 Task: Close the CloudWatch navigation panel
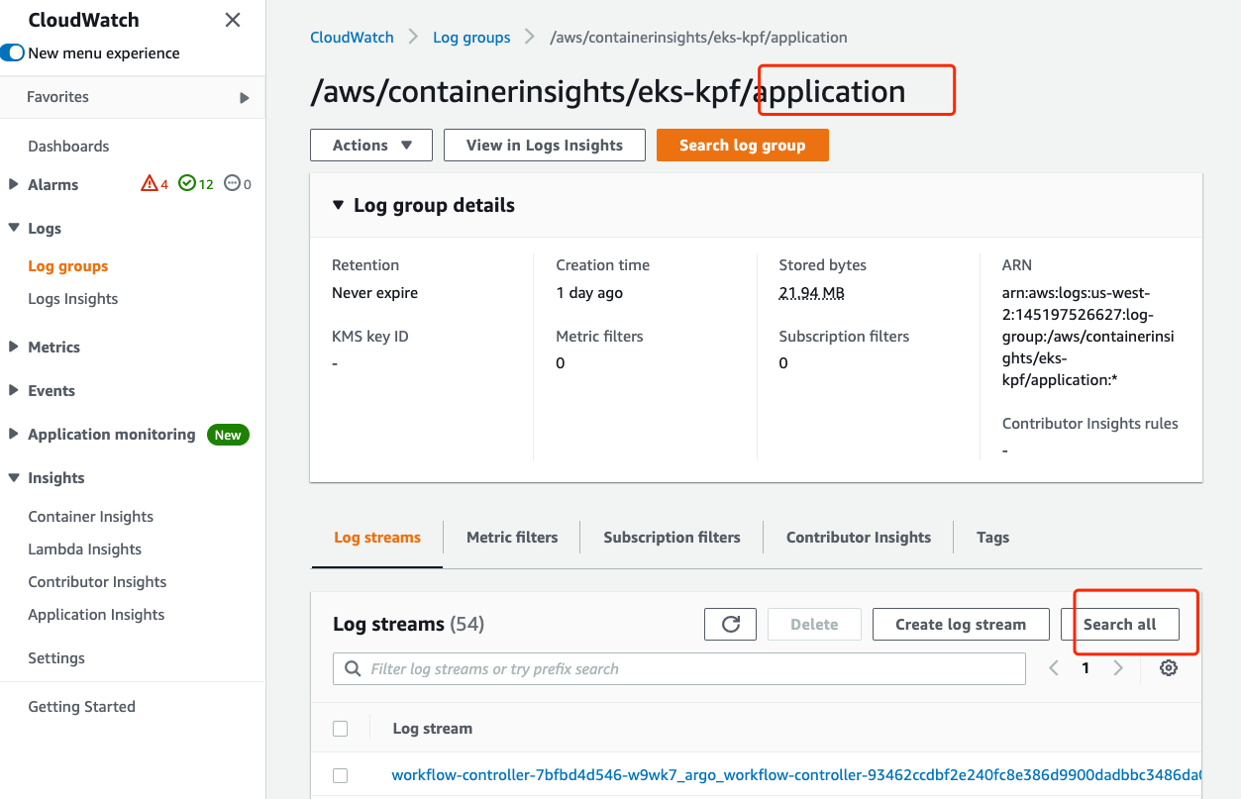click(233, 20)
